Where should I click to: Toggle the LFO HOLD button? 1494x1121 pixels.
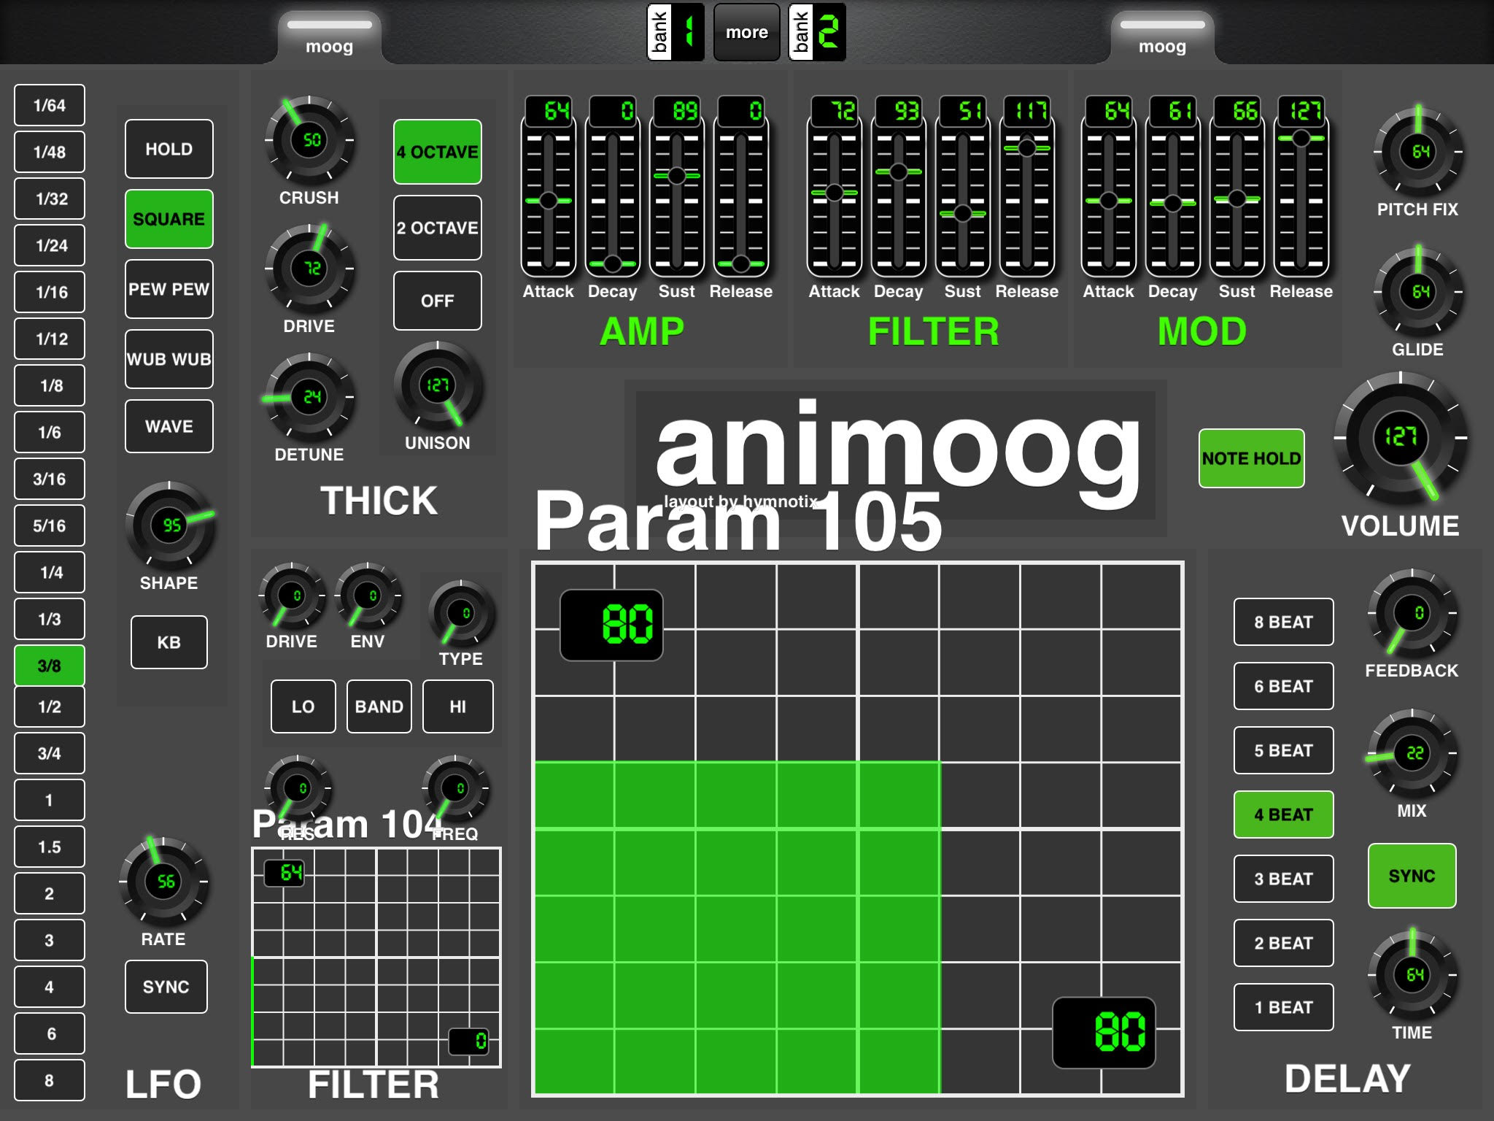(169, 149)
